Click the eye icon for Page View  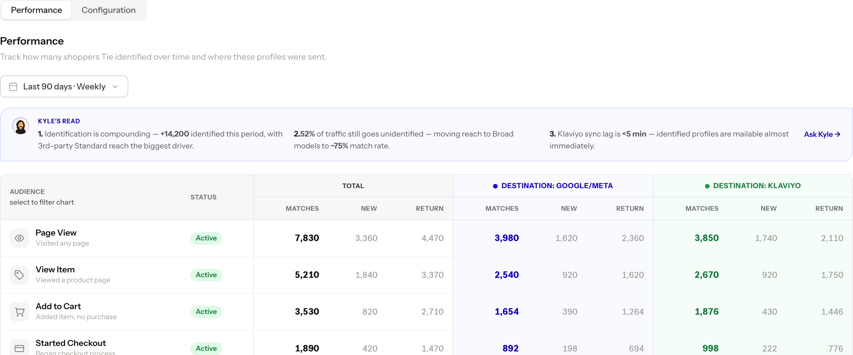19,238
